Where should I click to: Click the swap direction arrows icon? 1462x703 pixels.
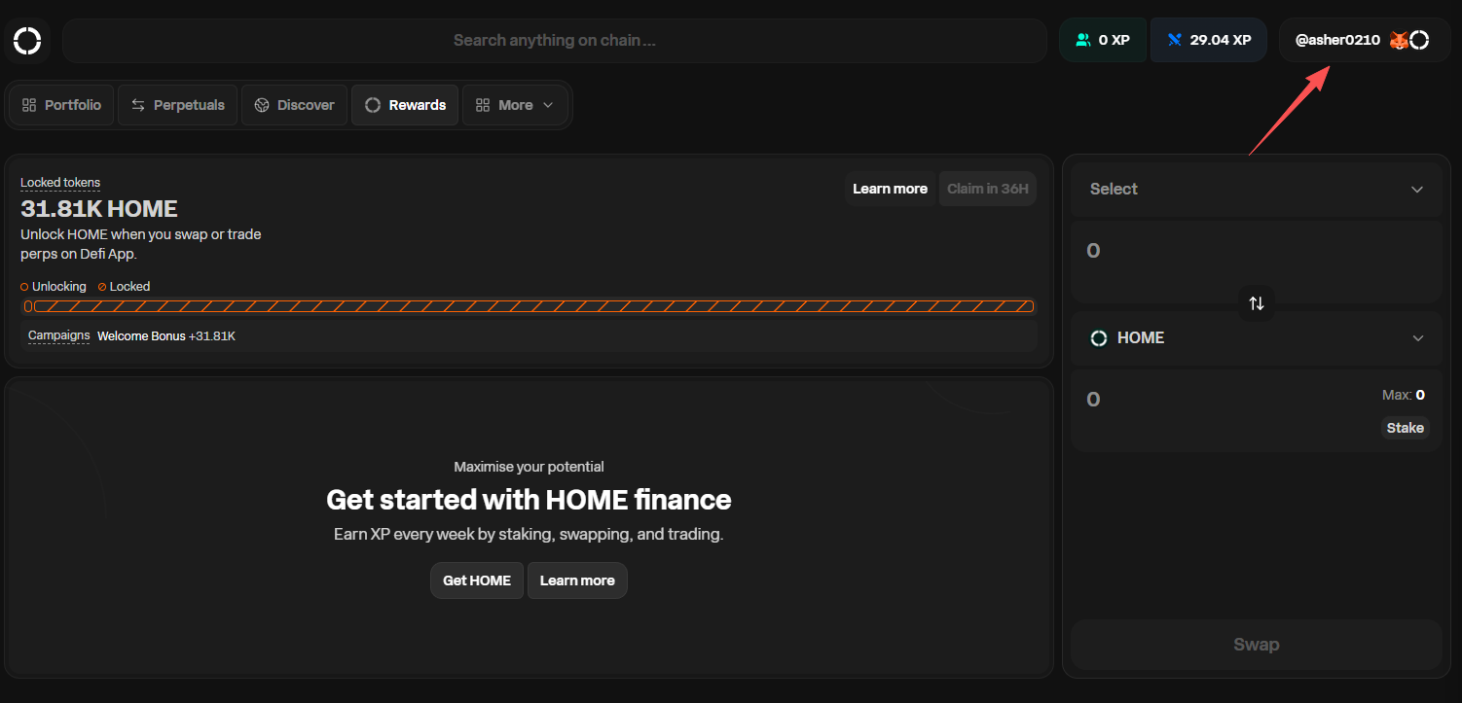tap(1257, 303)
